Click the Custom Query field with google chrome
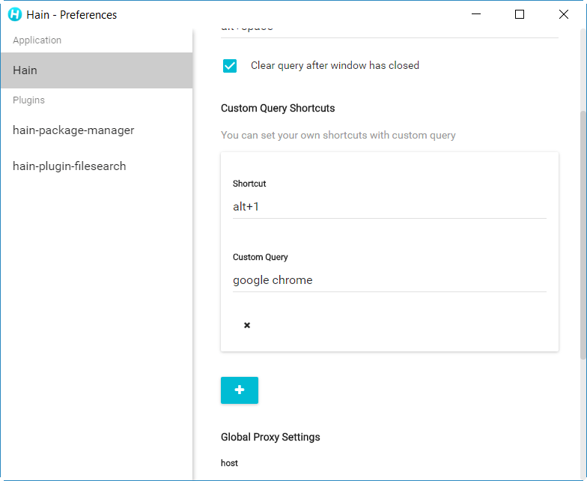This screenshot has width=587, height=481. click(x=389, y=280)
